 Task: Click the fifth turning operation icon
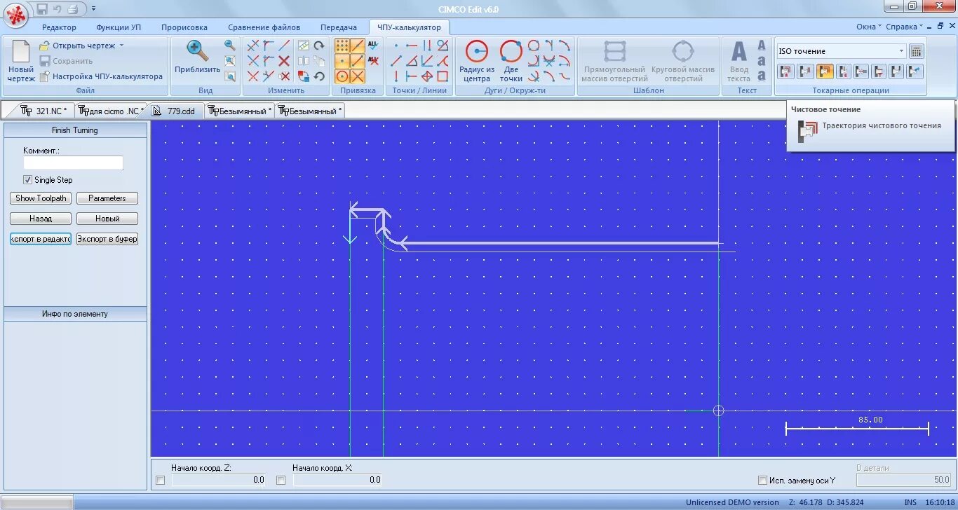[x=861, y=71]
